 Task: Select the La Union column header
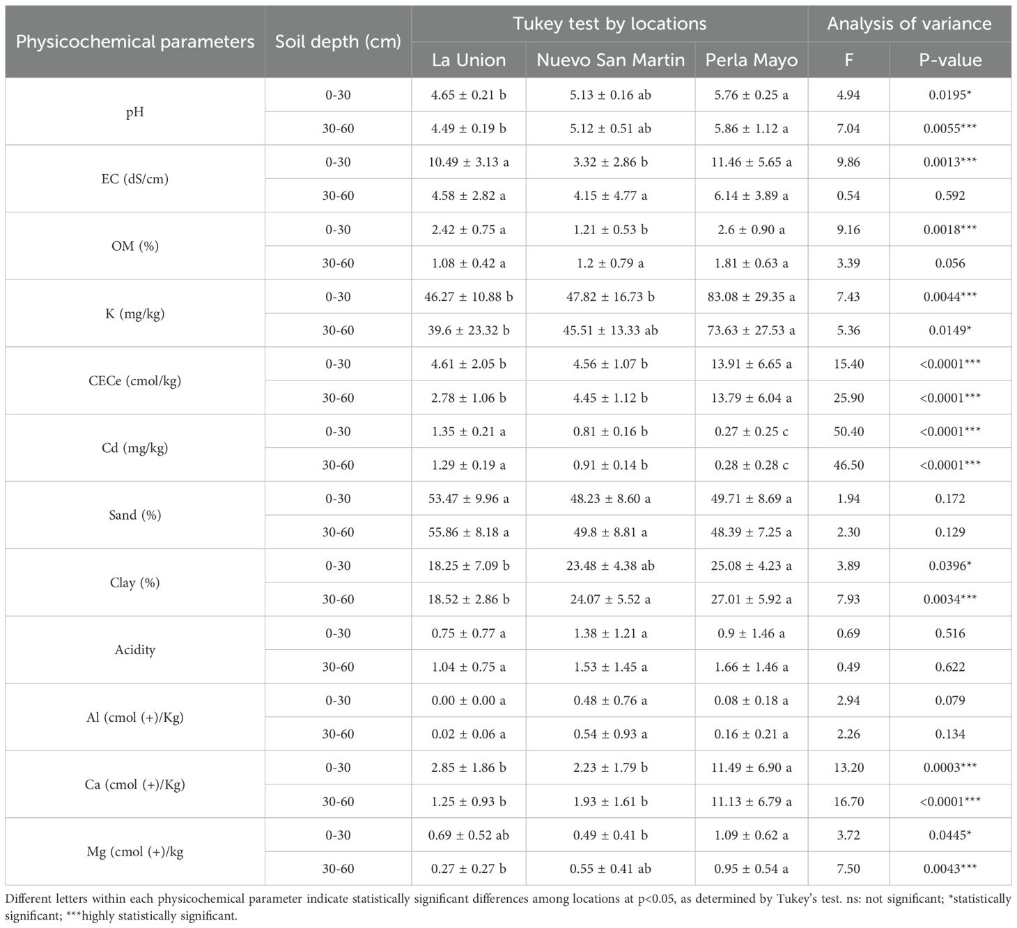pos(469,60)
